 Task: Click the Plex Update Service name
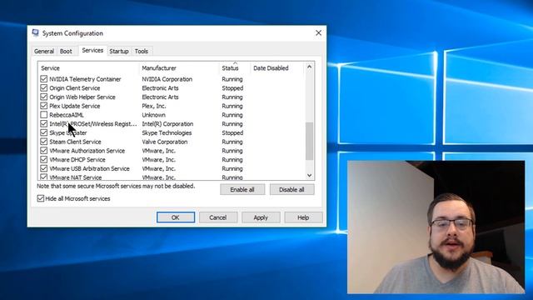[x=75, y=106]
